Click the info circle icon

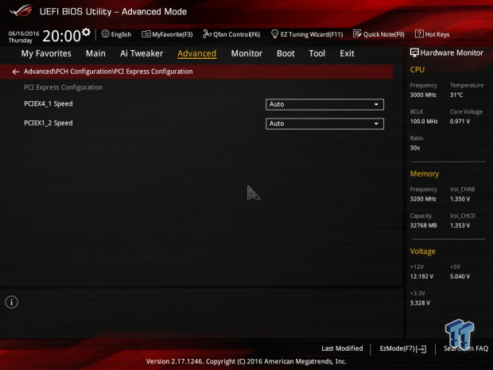coord(12,302)
